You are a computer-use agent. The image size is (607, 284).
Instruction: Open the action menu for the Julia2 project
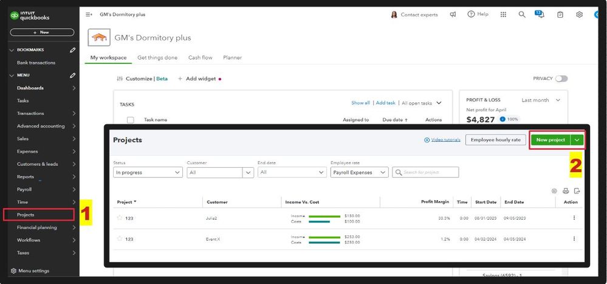click(574, 218)
